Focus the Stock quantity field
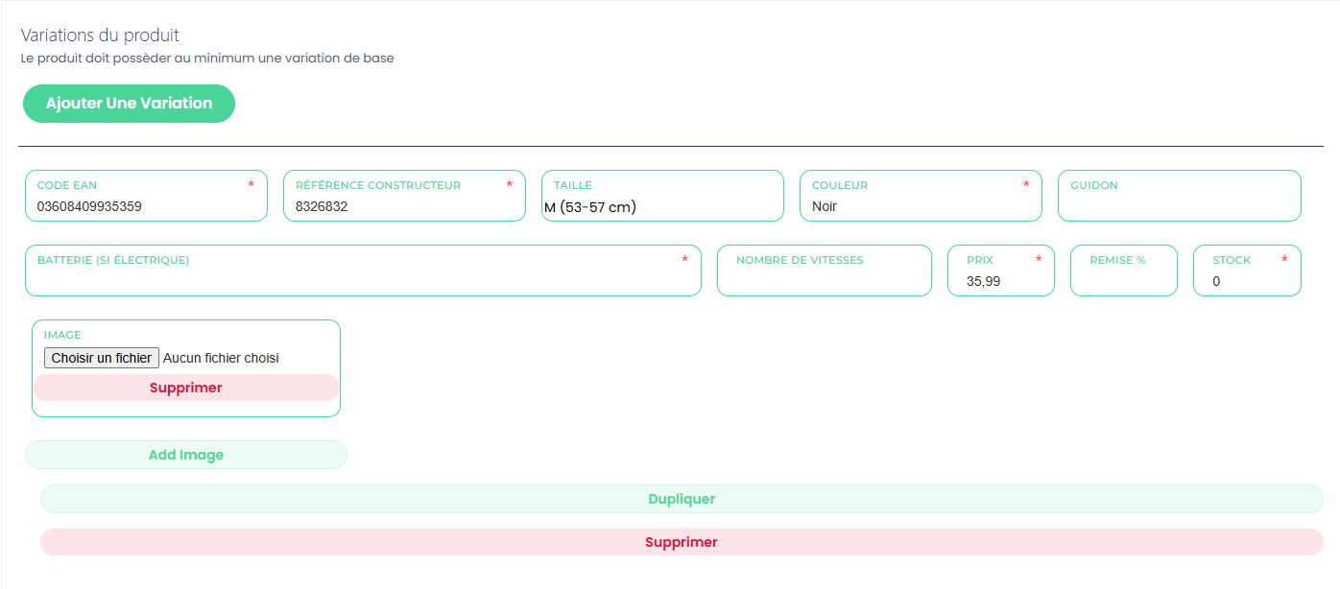 [1246, 281]
